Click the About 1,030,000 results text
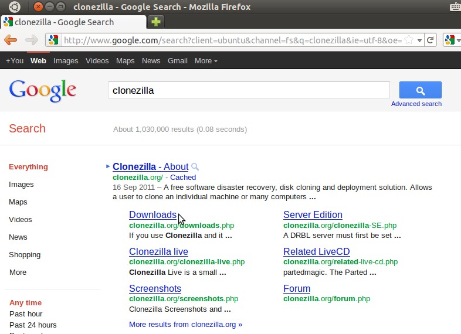This screenshot has height=334, width=461. pos(180,129)
